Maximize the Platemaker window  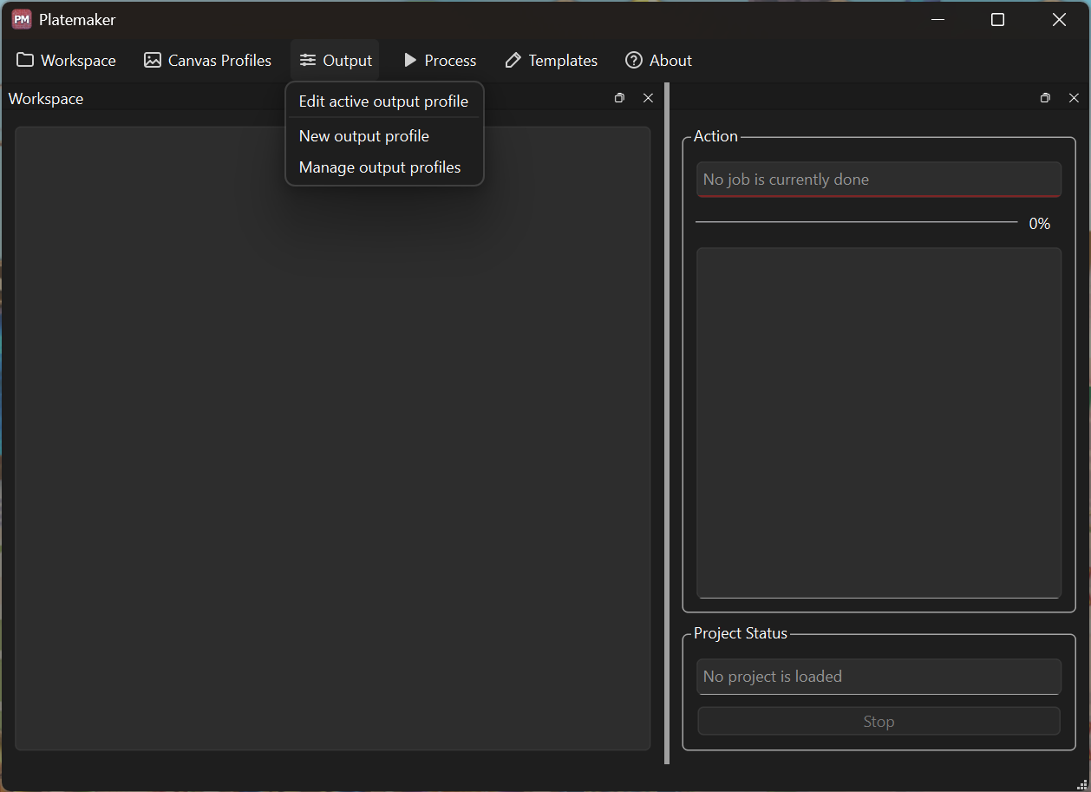(997, 19)
